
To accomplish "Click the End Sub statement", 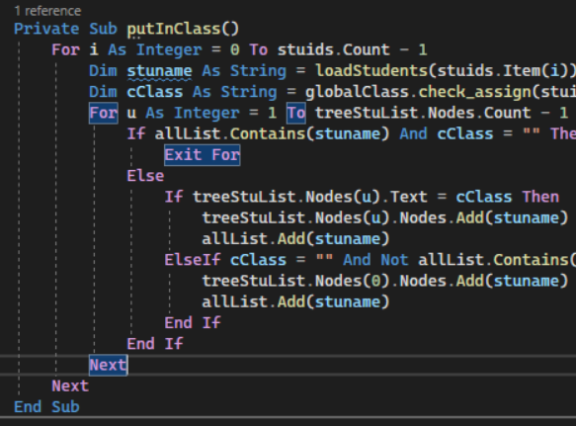I will pos(46,407).
